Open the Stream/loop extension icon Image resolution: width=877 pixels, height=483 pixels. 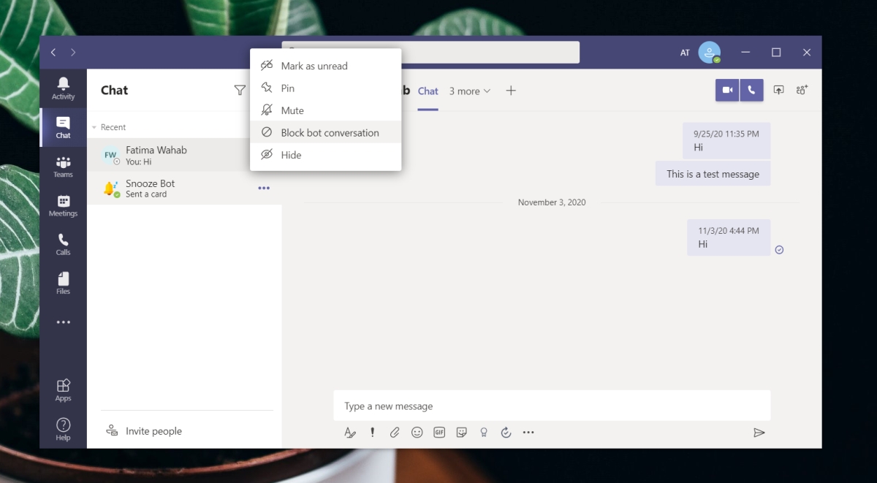tap(506, 433)
